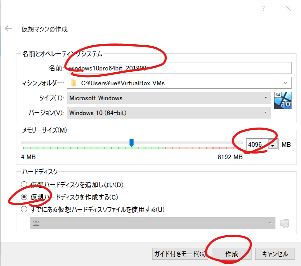The image size is (301, 266).
Task: Click the 名前 input field with VM name
Action: 155,67
